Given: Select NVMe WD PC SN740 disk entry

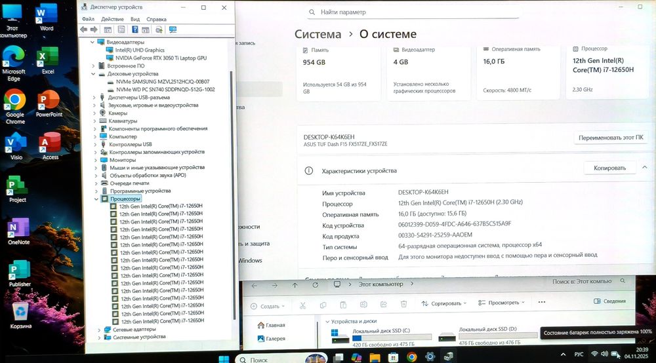Looking at the screenshot, I should click(x=165, y=89).
